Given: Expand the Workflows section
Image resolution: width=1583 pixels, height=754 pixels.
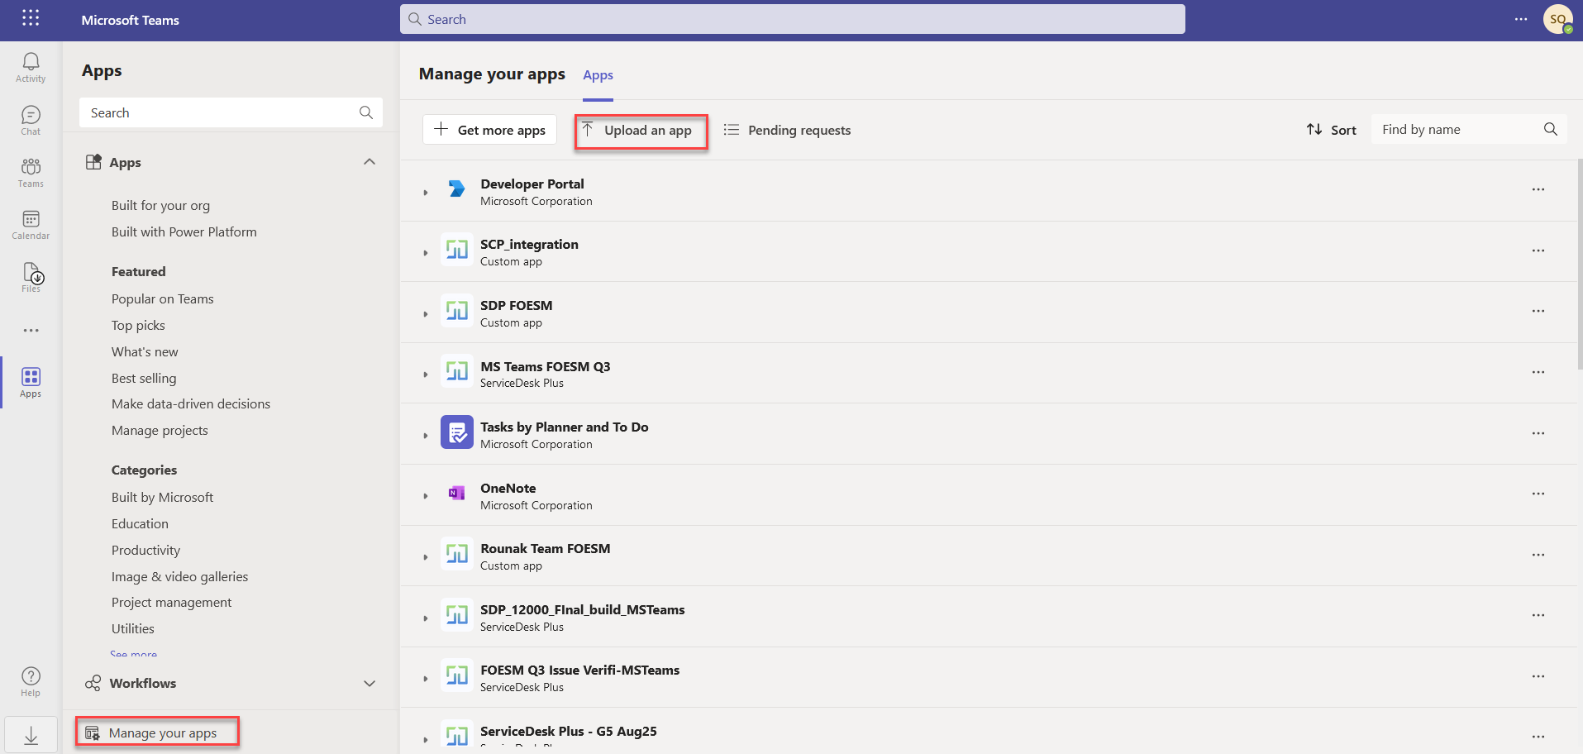Looking at the screenshot, I should tap(370, 683).
